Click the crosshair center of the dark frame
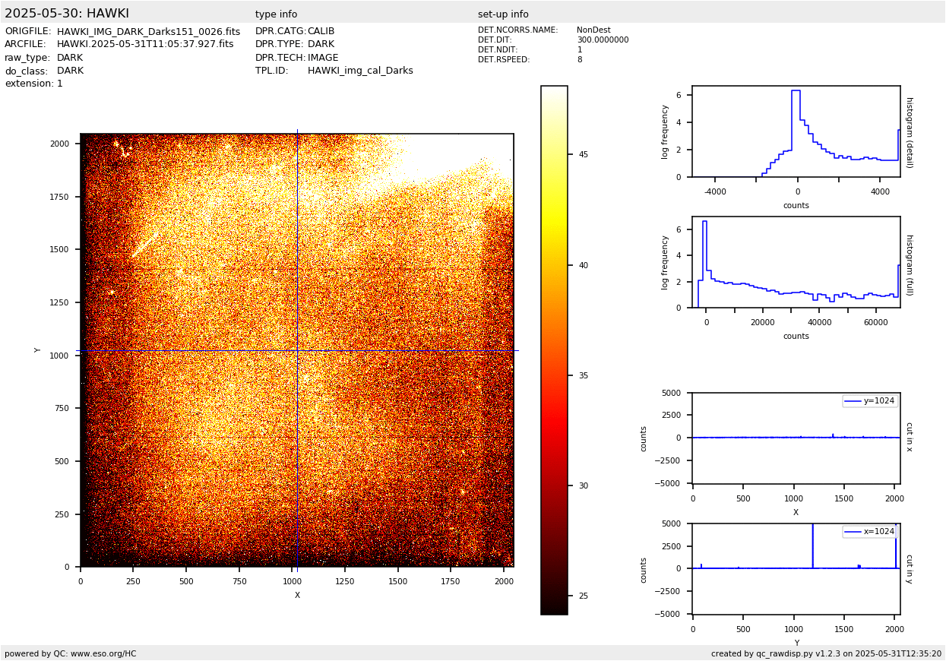Screen dimensions: 946x661 pyautogui.click(x=297, y=350)
